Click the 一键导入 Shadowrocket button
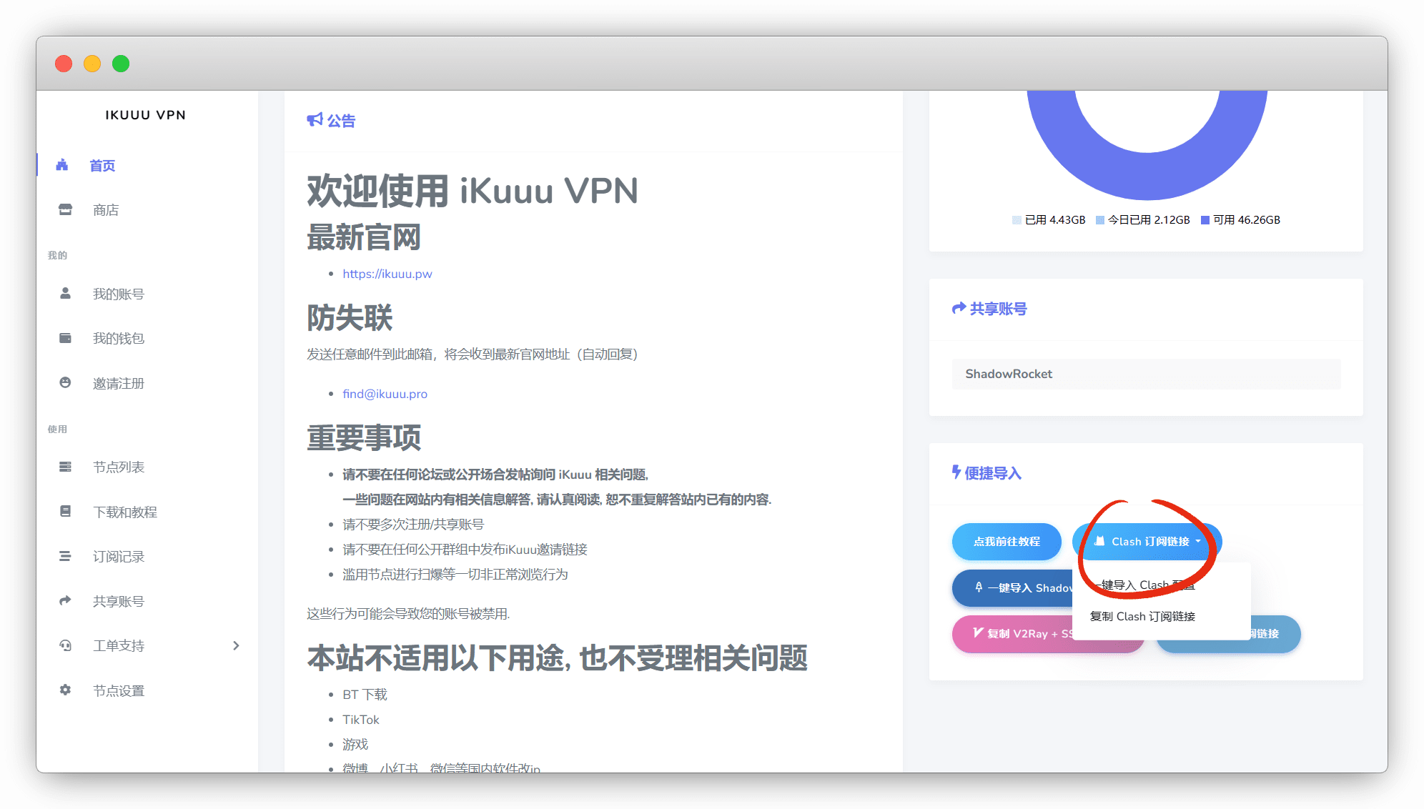1424x809 pixels. [1012, 587]
